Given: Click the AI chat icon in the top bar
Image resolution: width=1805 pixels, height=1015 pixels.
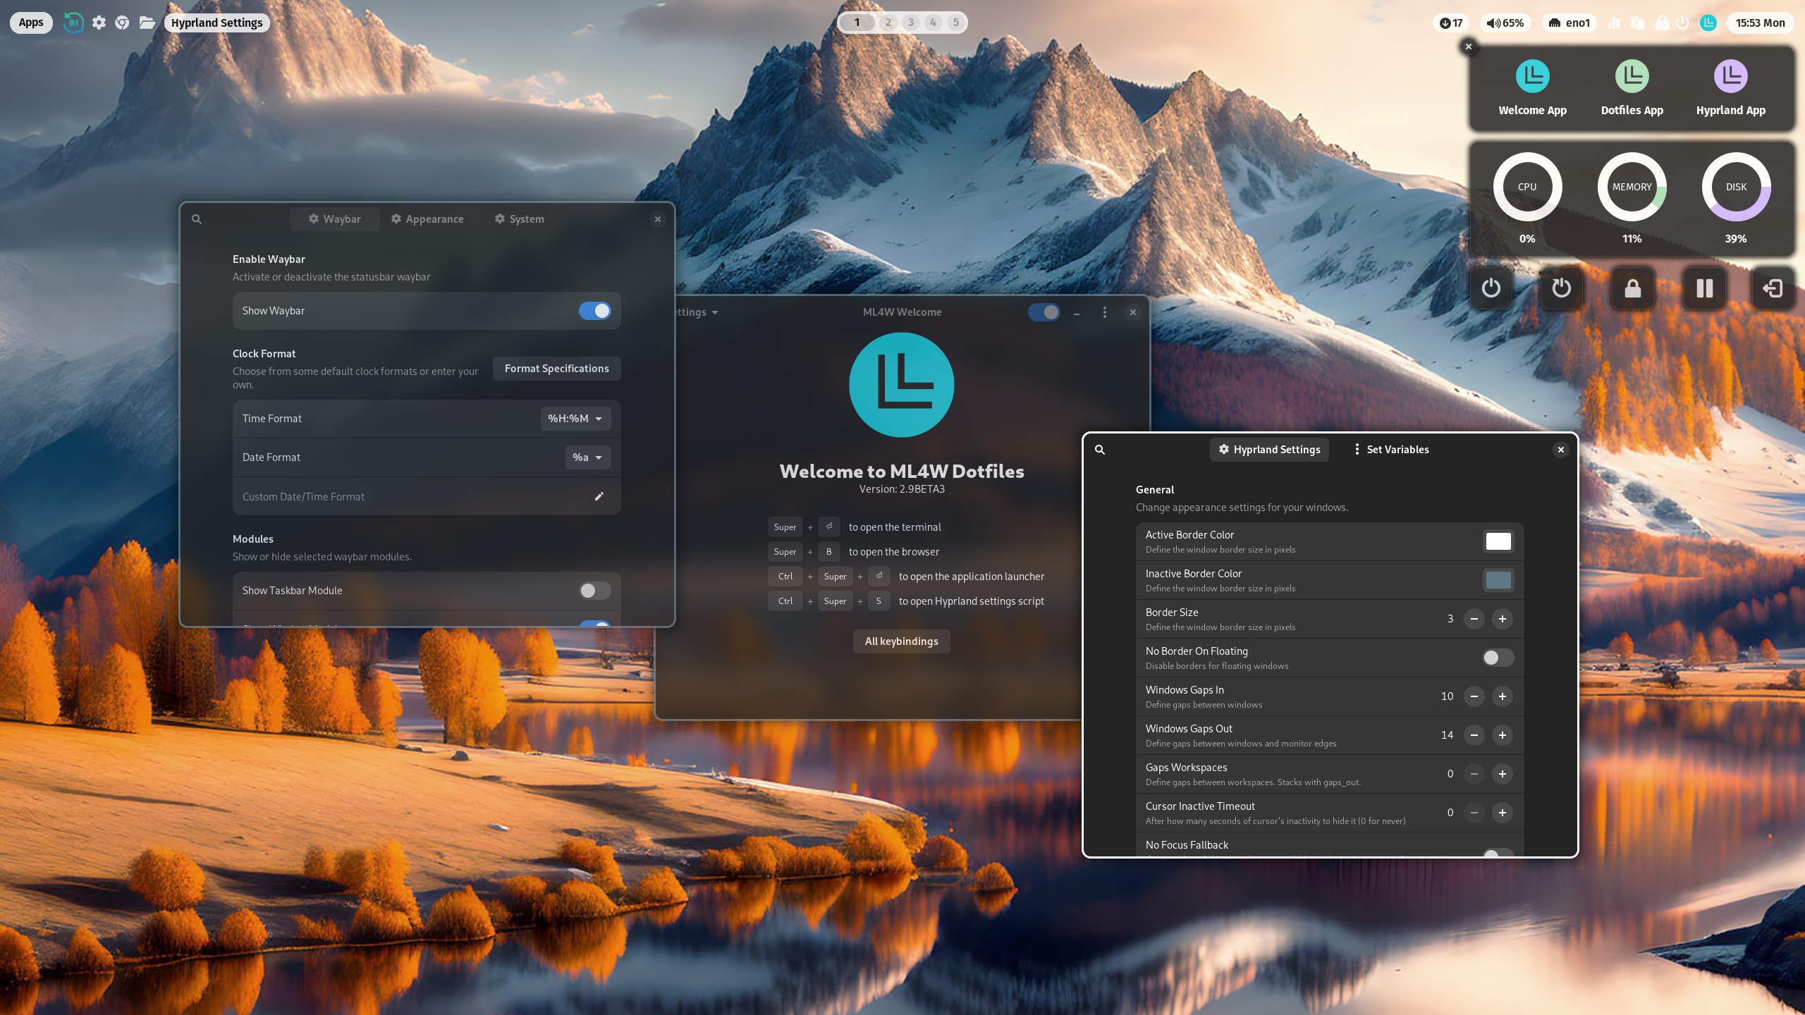Looking at the screenshot, I should [x=73, y=22].
